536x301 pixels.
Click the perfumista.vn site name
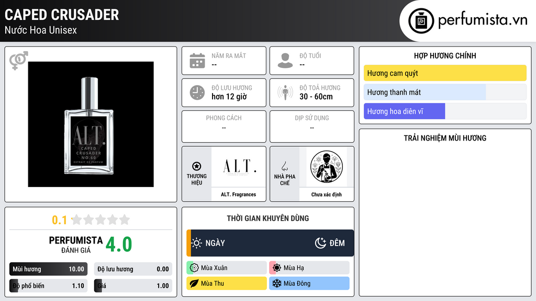tap(483, 20)
